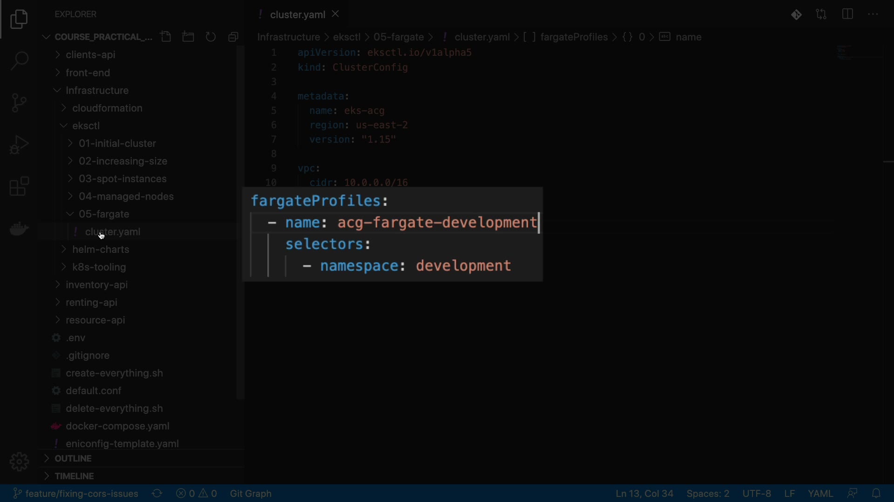Expand the TIMELINE section

point(74,476)
